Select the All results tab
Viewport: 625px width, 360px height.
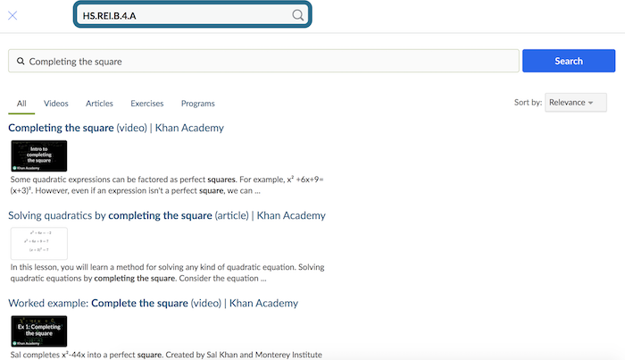click(21, 104)
